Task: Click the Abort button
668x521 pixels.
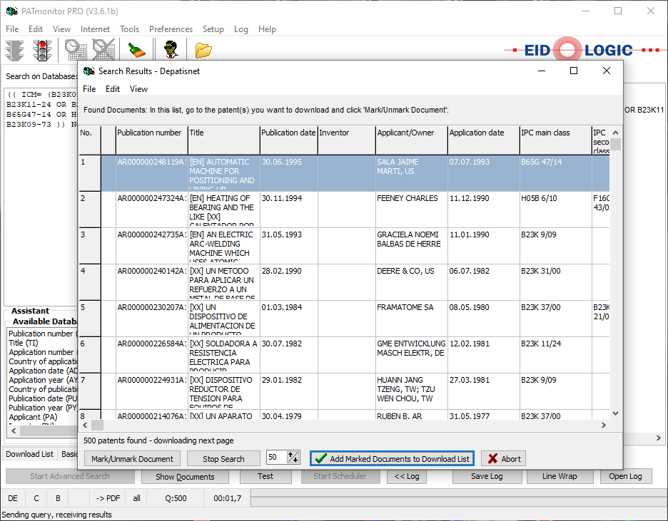Action: [504, 458]
